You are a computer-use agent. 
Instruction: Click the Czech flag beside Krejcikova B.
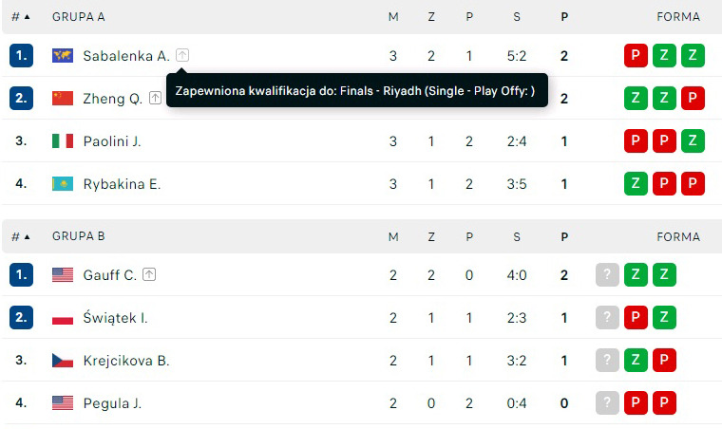pos(63,361)
